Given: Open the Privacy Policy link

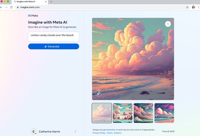Looking at the screenshot, I should pyautogui.click(x=99, y=133).
